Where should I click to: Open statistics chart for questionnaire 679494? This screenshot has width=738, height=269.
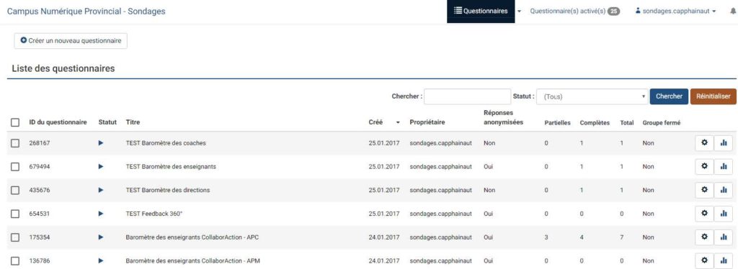[x=724, y=166]
